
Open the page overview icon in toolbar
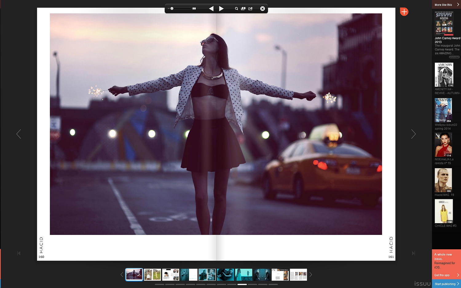(x=243, y=9)
